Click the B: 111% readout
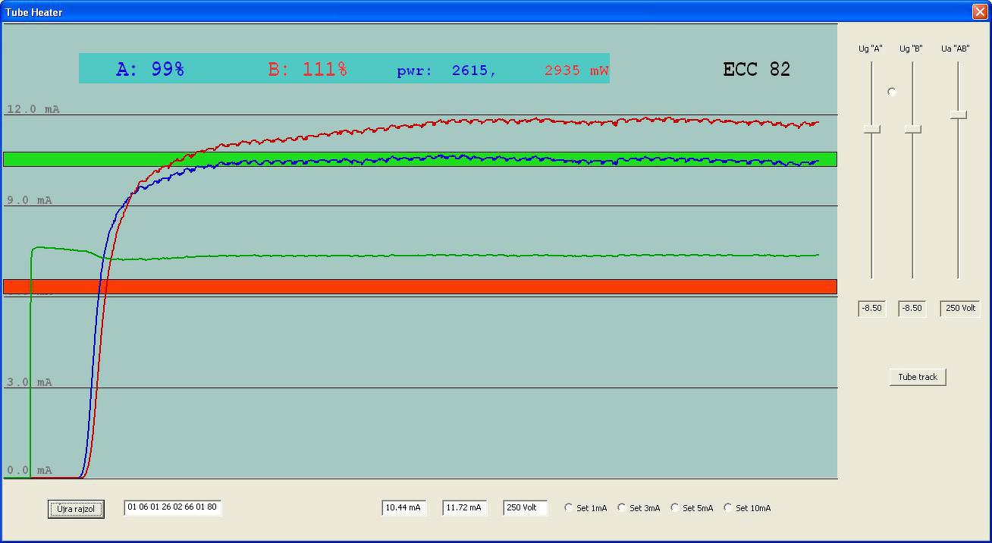Image resolution: width=992 pixels, height=543 pixels. point(308,70)
